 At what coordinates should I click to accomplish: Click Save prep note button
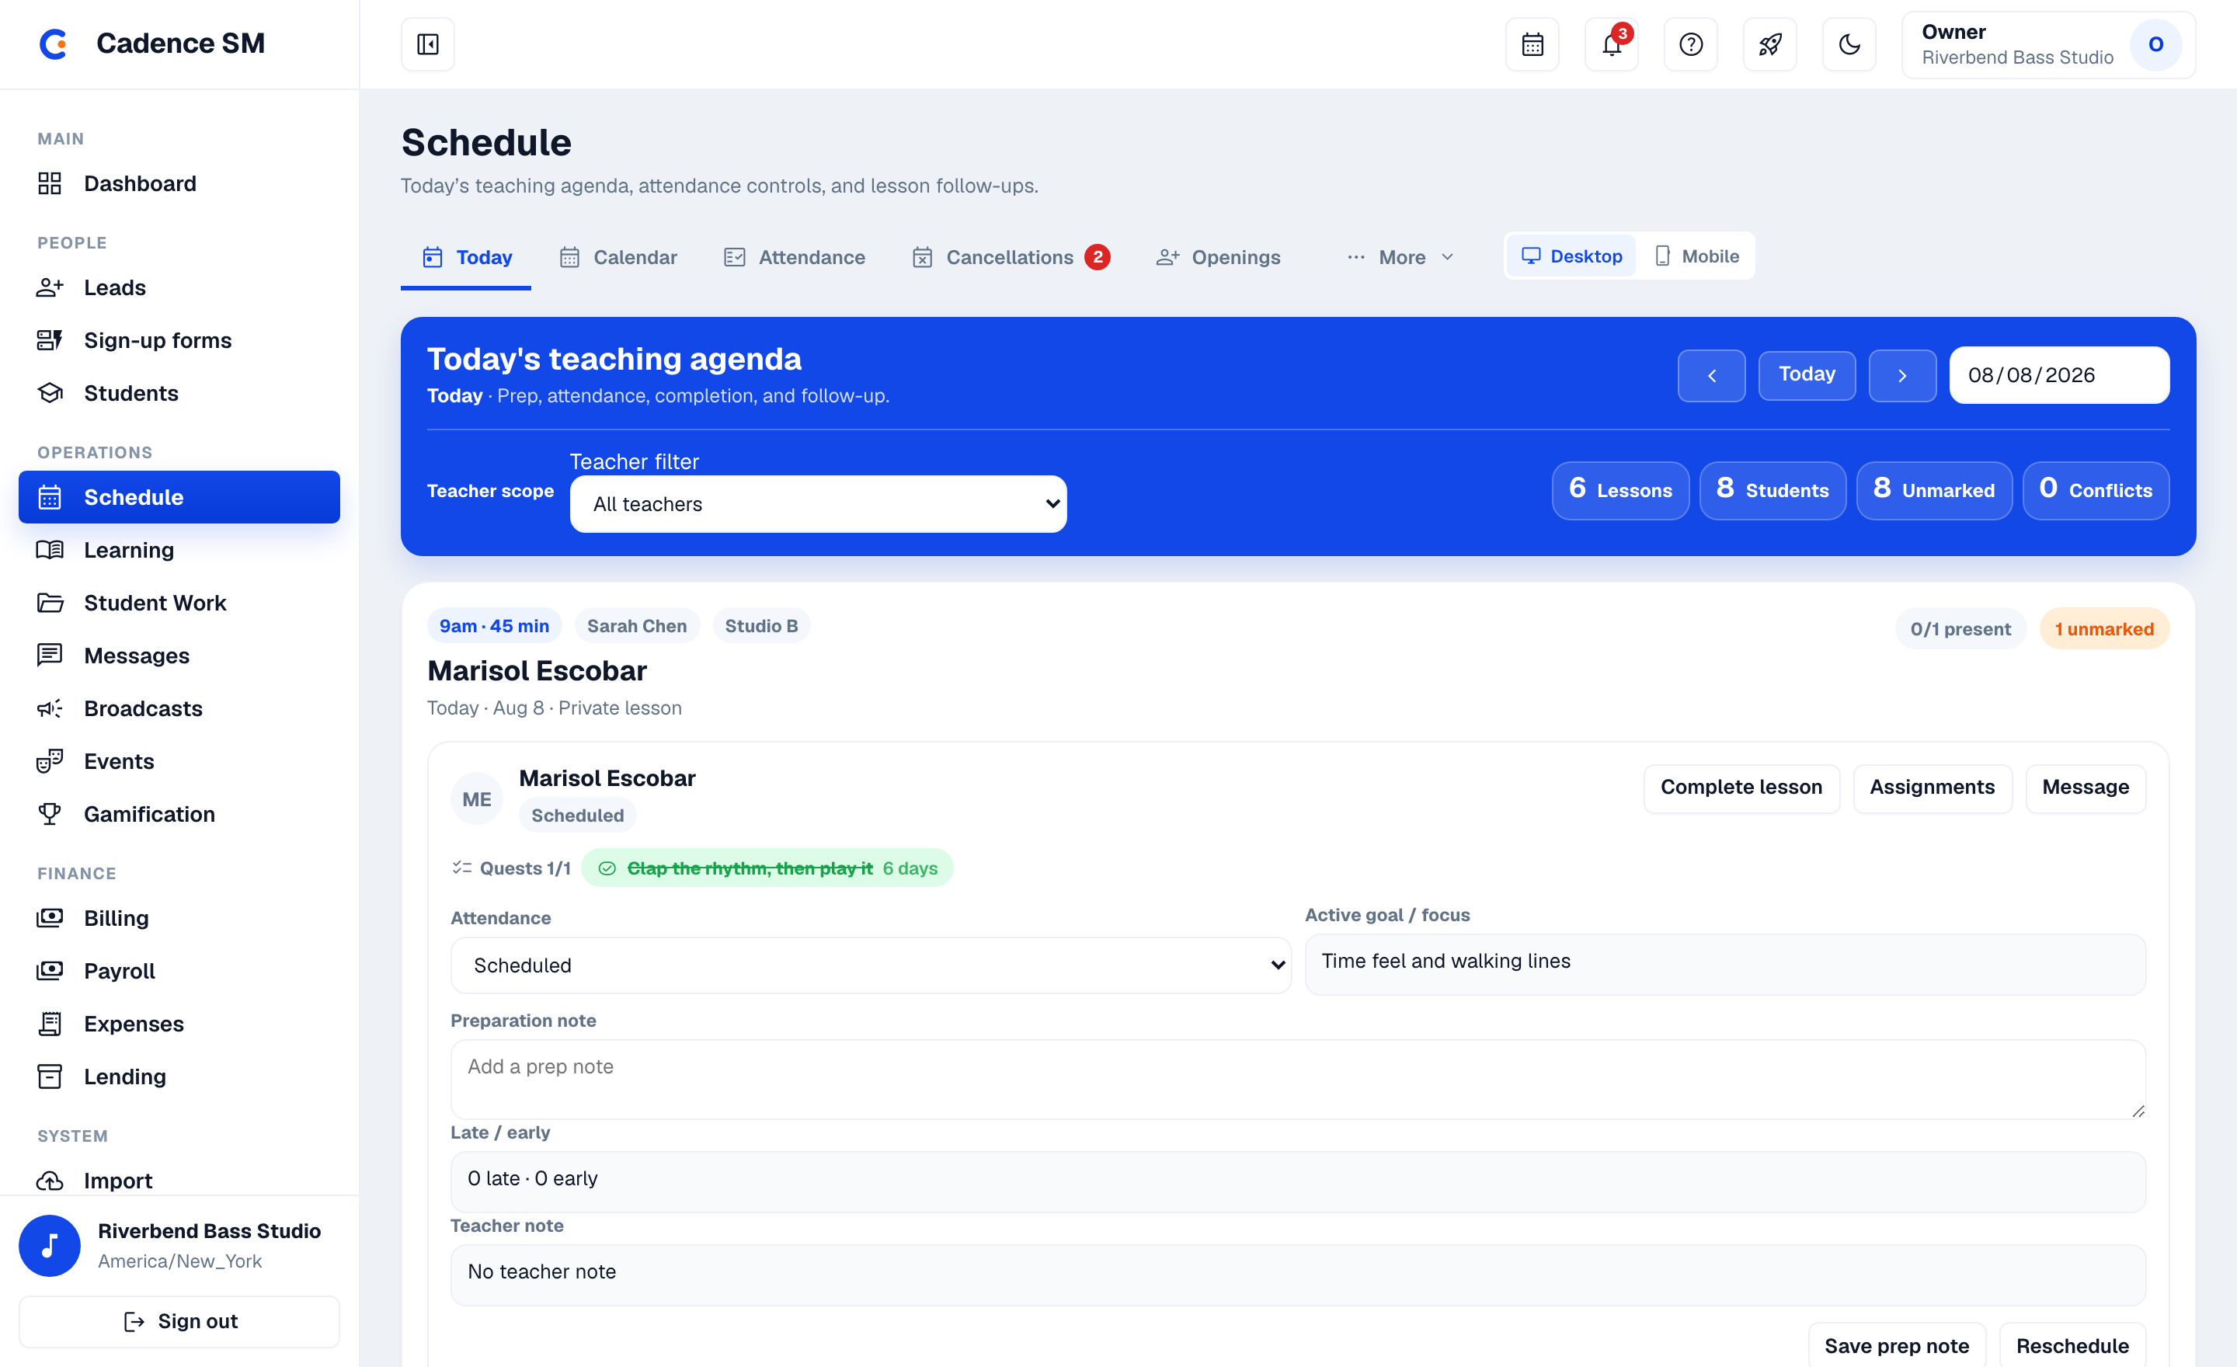coord(1897,1345)
